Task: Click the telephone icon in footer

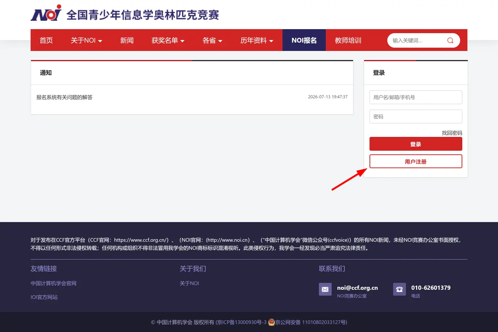Action: 399,289
